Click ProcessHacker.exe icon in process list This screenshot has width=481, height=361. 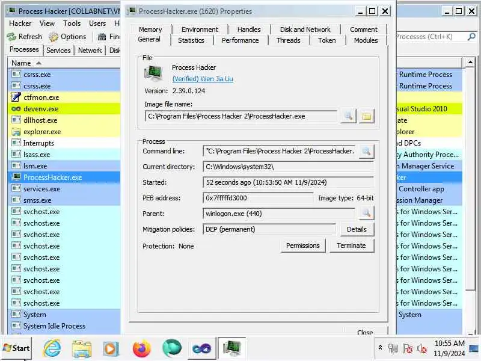tap(16, 177)
